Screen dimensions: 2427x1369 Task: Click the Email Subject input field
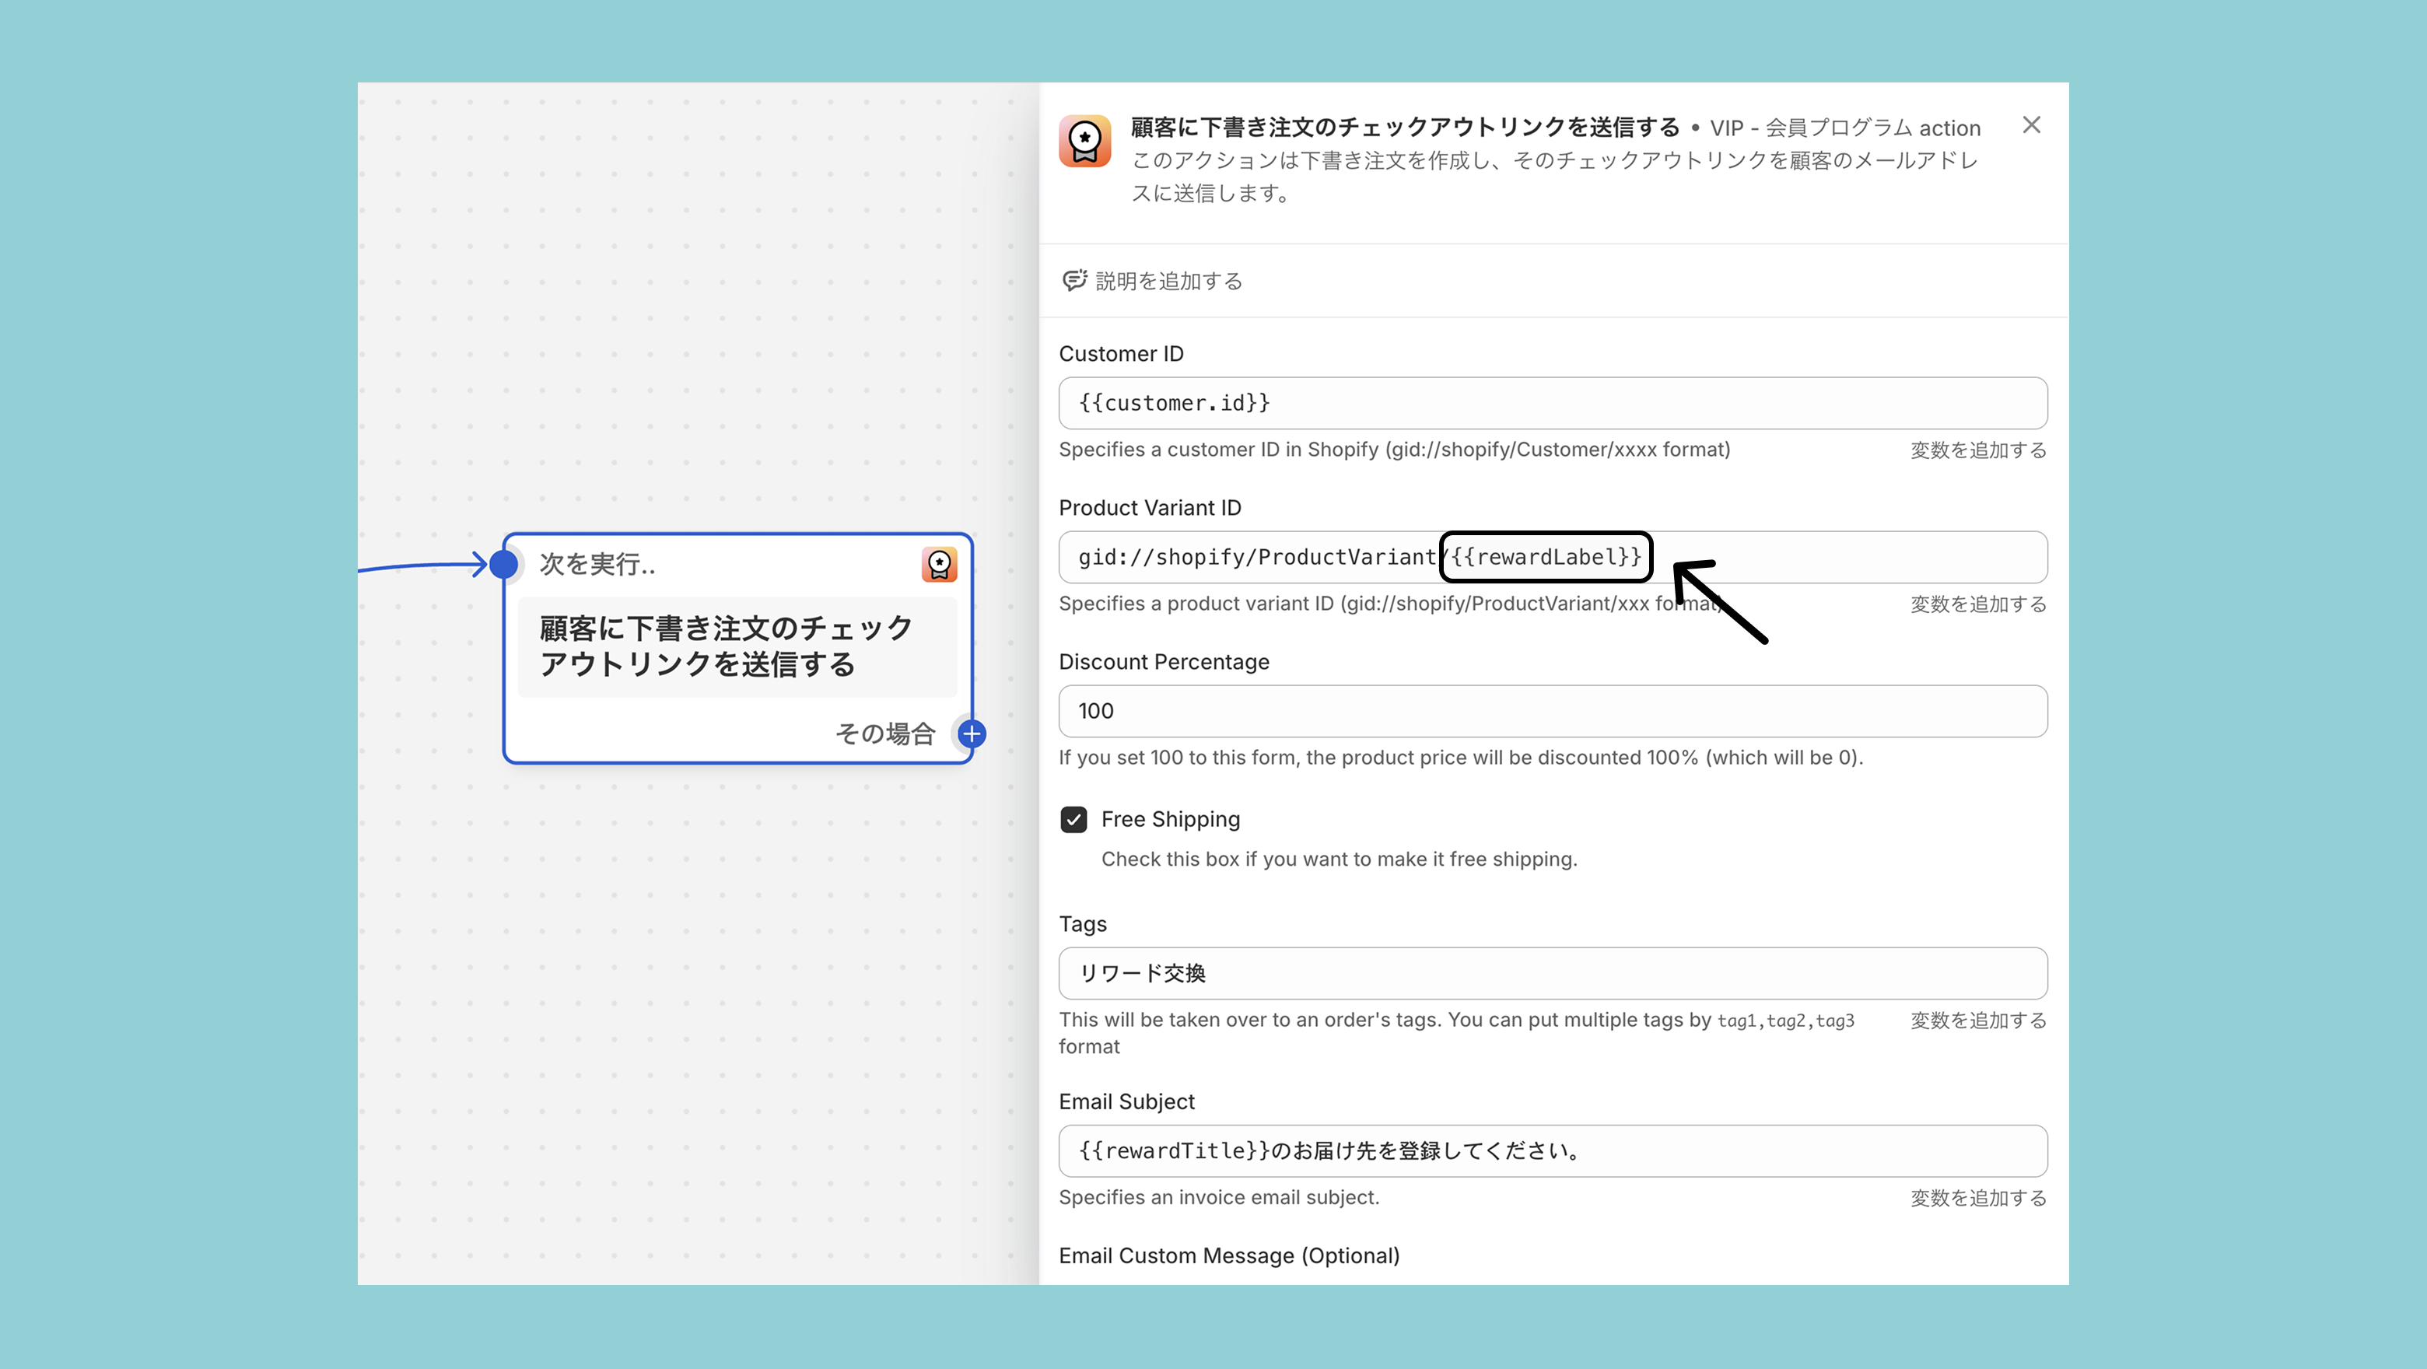tap(1552, 1150)
